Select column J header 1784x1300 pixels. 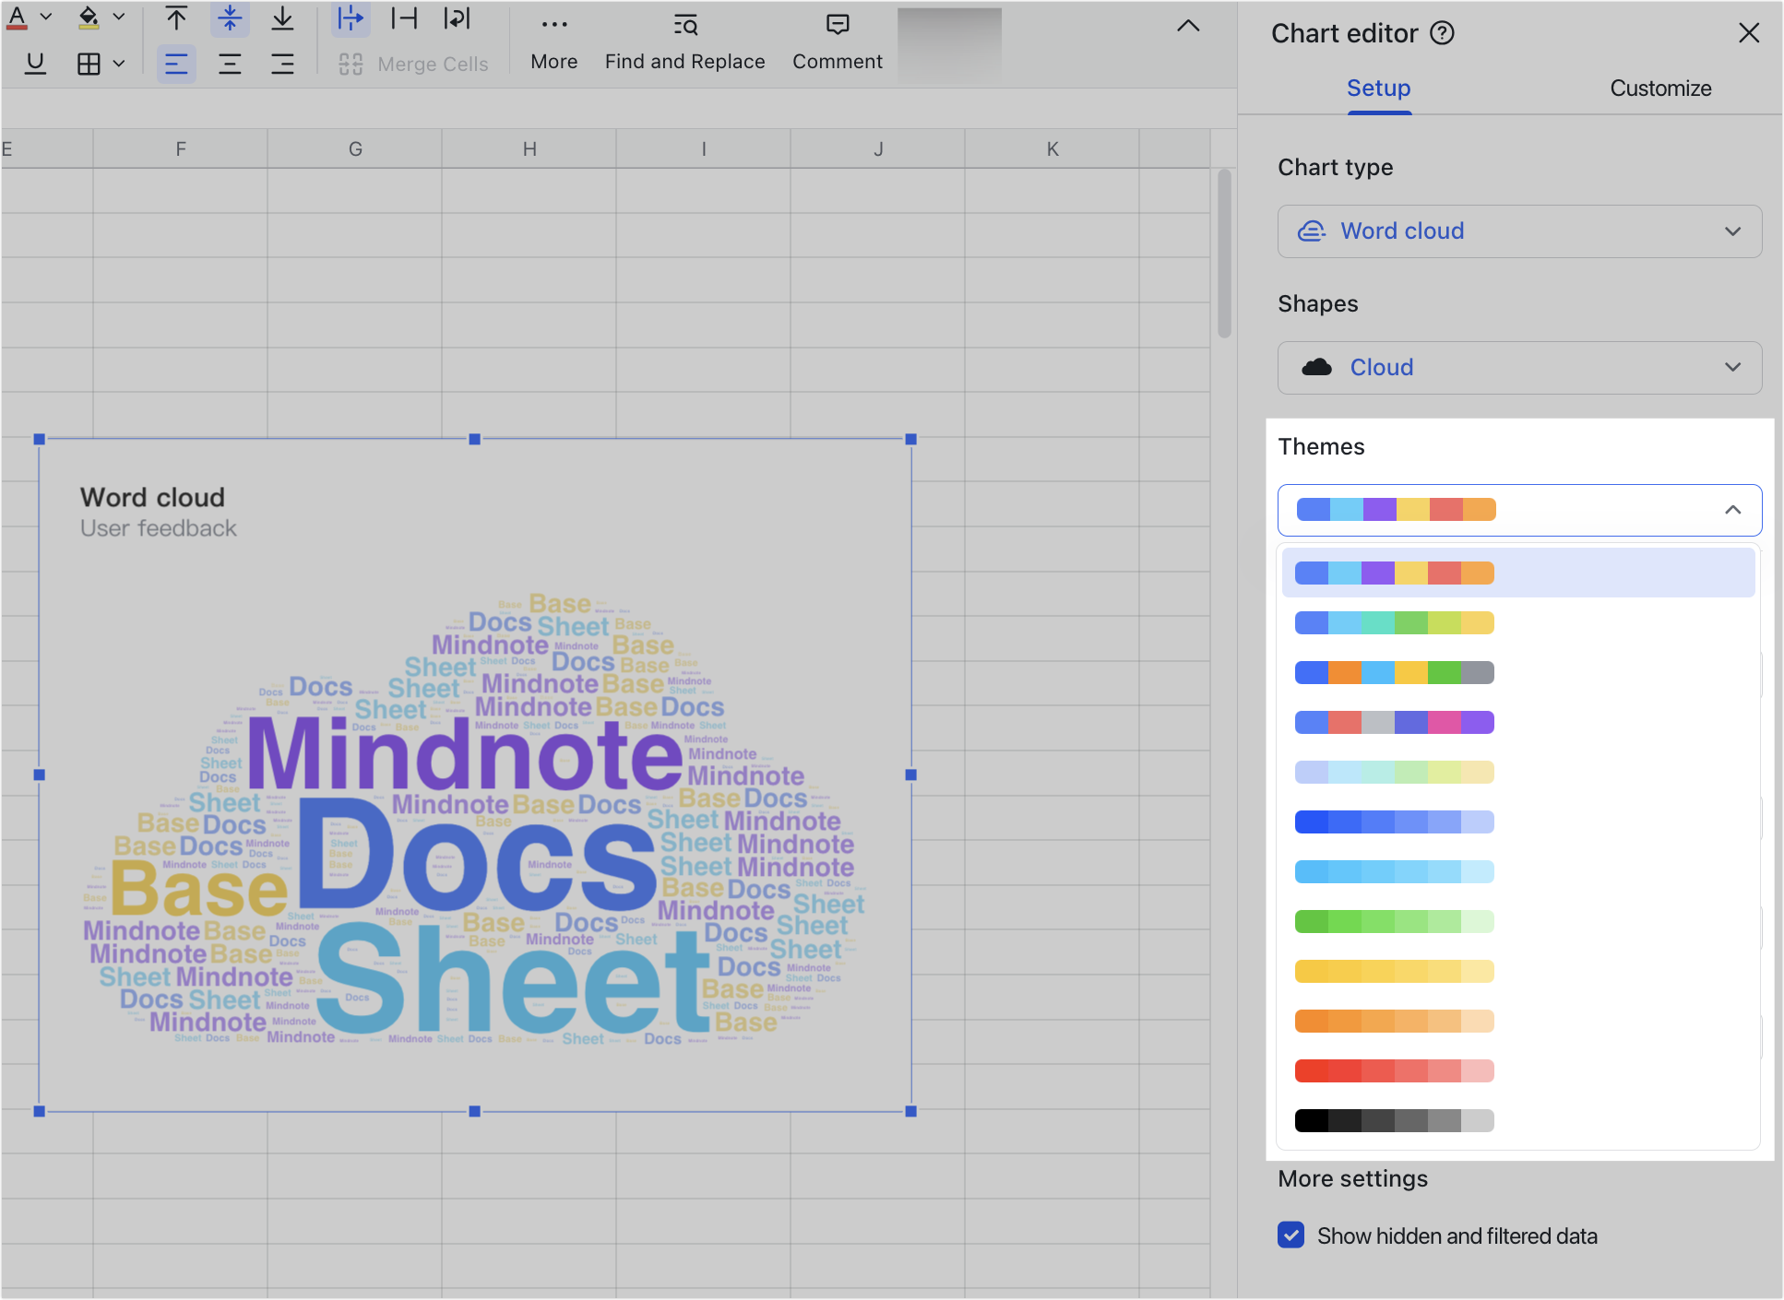coord(877,148)
